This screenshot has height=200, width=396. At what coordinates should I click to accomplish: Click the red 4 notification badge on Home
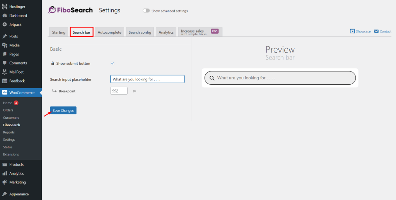[x=16, y=103]
